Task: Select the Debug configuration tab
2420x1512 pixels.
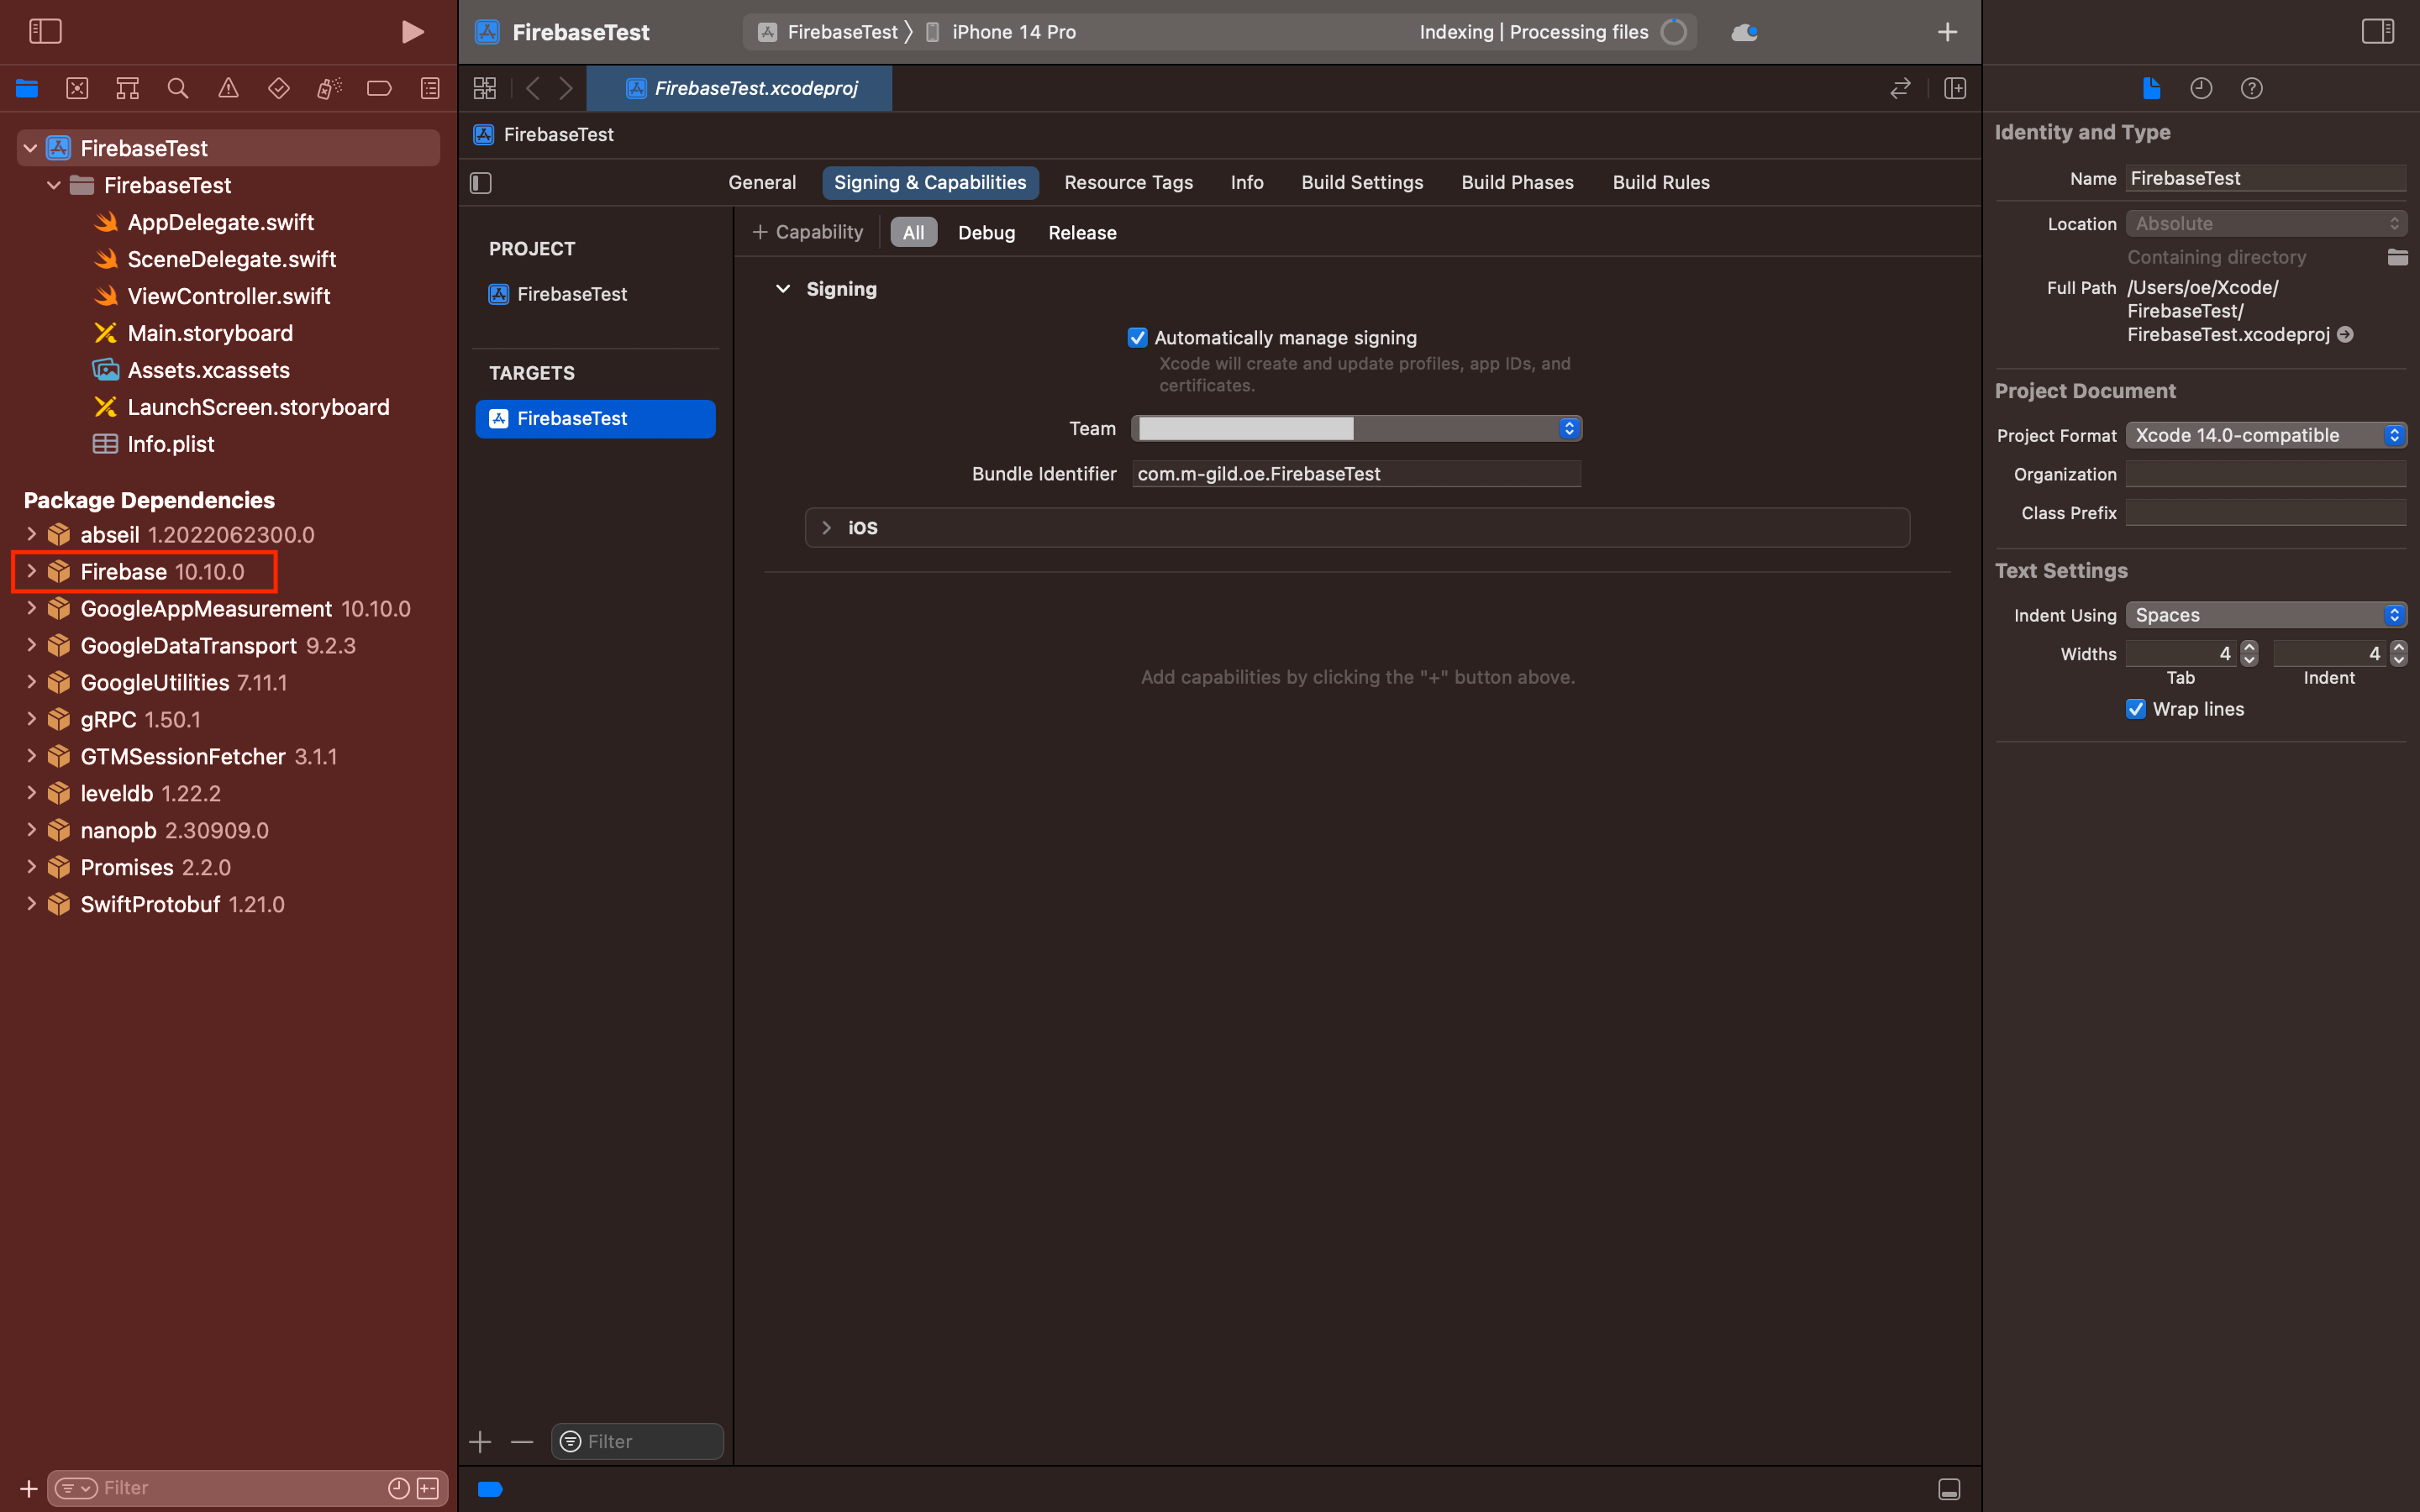Action: (986, 232)
